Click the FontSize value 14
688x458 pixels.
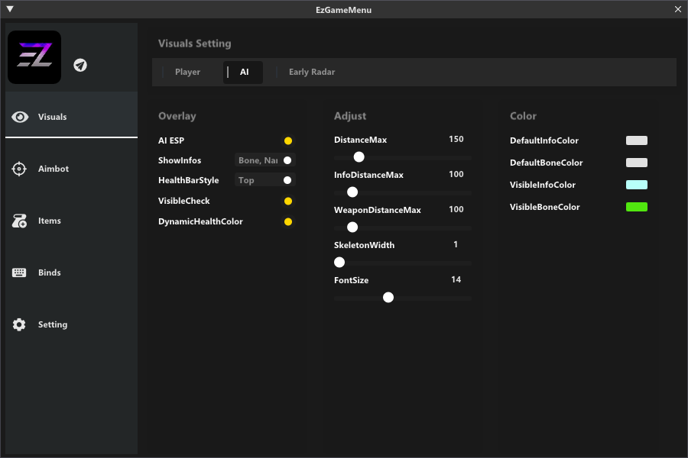(x=456, y=279)
